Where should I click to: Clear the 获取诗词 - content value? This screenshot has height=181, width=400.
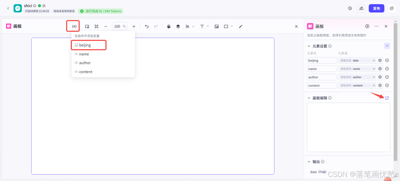pyautogui.click(x=374, y=85)
